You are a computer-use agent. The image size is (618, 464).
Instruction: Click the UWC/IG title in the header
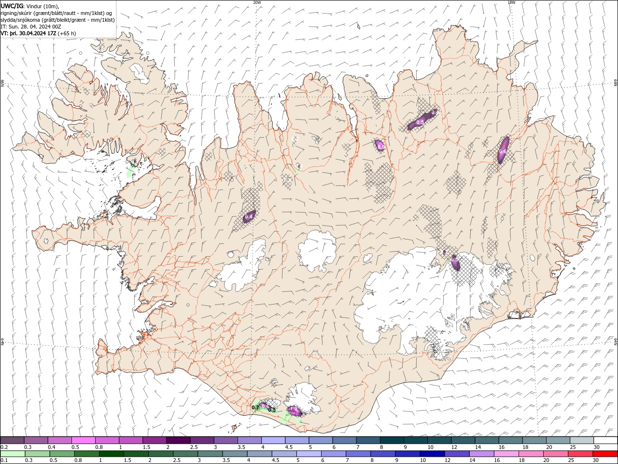(x=12, y=6)
